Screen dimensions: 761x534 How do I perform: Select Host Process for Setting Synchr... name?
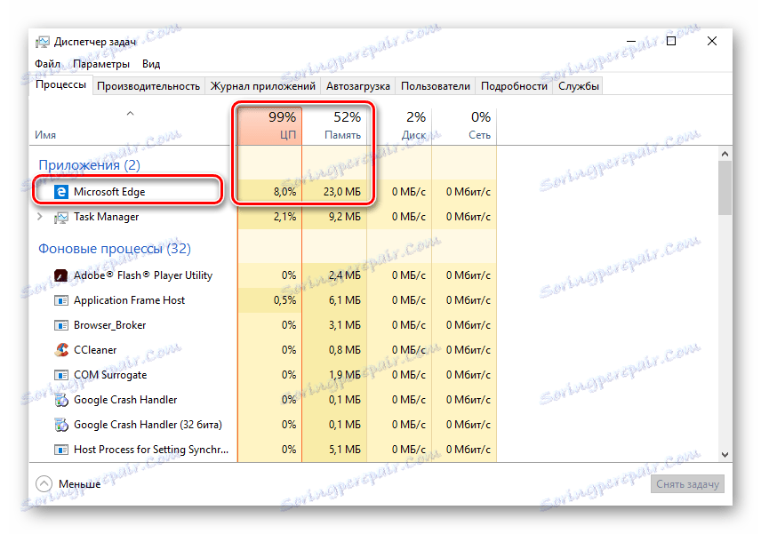(151, 450)
